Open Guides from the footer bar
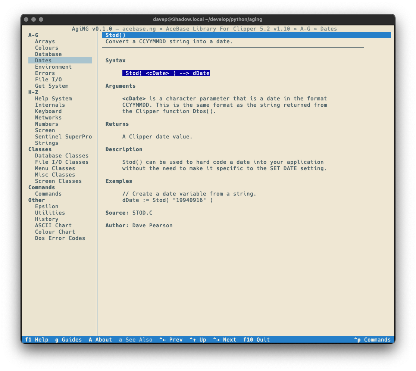The height and width of the screenshot is (371, 416). click(68, 340)
